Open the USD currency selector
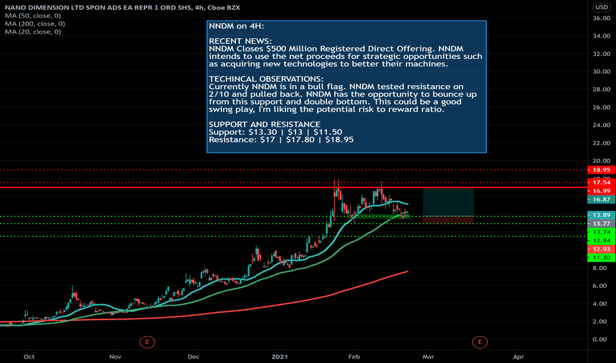Viewport: 616px width, 363px height. click(601, 7)
